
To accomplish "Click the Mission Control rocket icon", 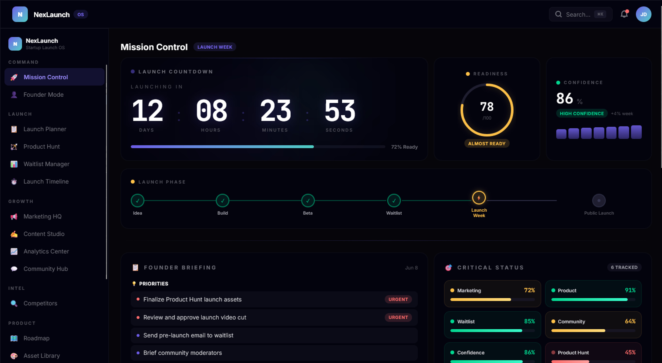I will (14, 77).
